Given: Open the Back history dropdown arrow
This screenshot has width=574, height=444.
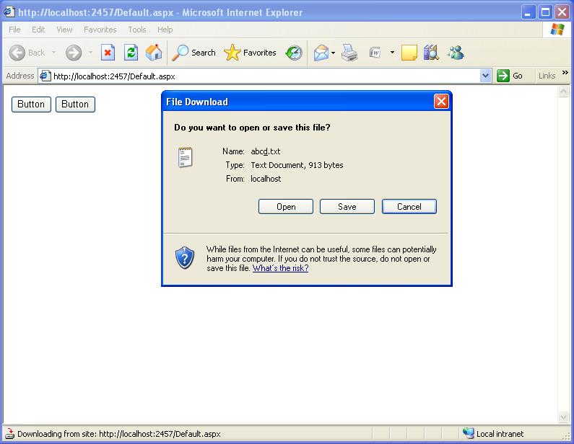Looking at the screenshot, I should [53, 53].
